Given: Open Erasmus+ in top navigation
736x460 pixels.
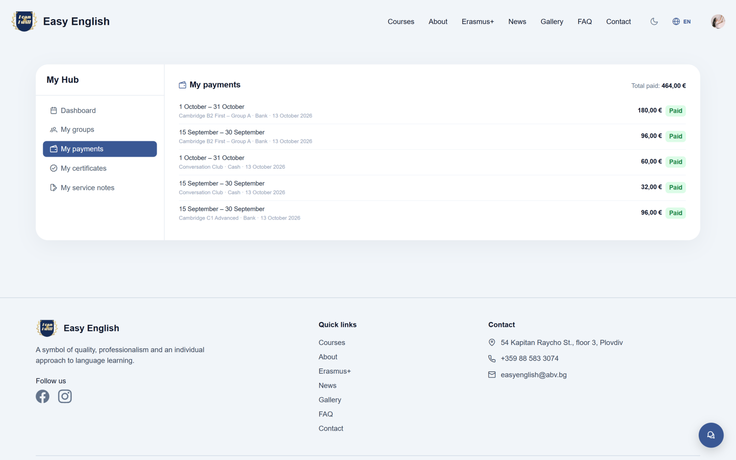Looking at the screenshot, I should [x=478, y=22].
